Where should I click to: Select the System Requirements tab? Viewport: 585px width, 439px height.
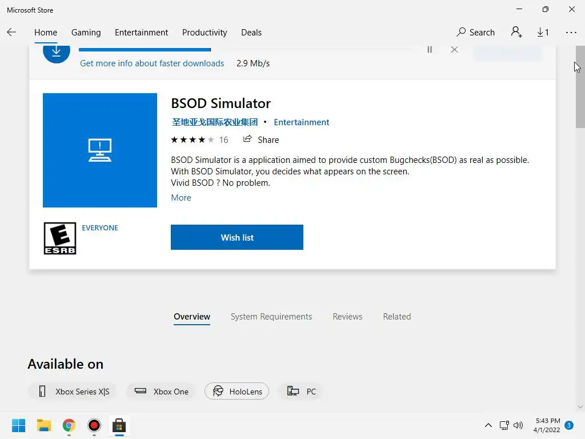pos(271,317)
